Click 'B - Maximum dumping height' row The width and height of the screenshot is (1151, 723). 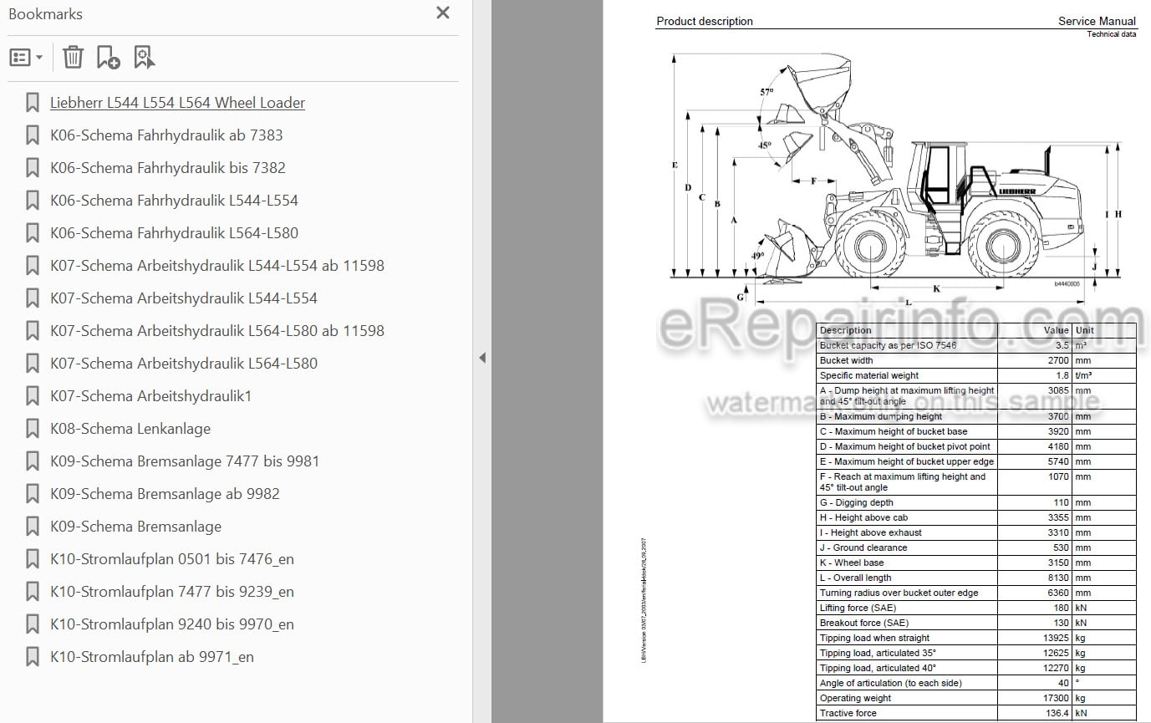point(976,416)
